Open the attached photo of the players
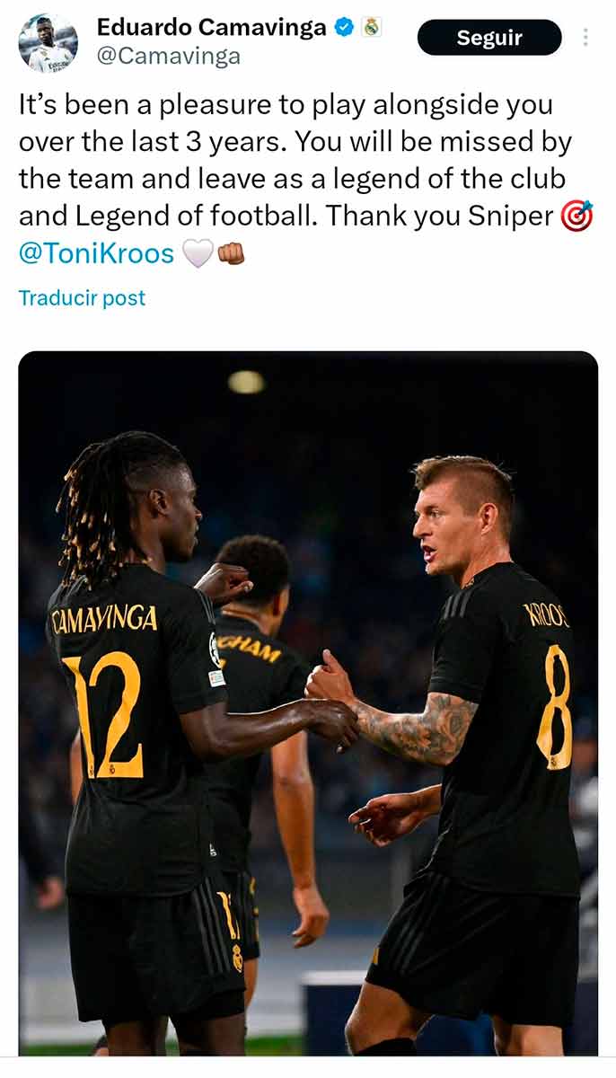The height and width of the screenshot is (1078, 616). pos(308,703)
